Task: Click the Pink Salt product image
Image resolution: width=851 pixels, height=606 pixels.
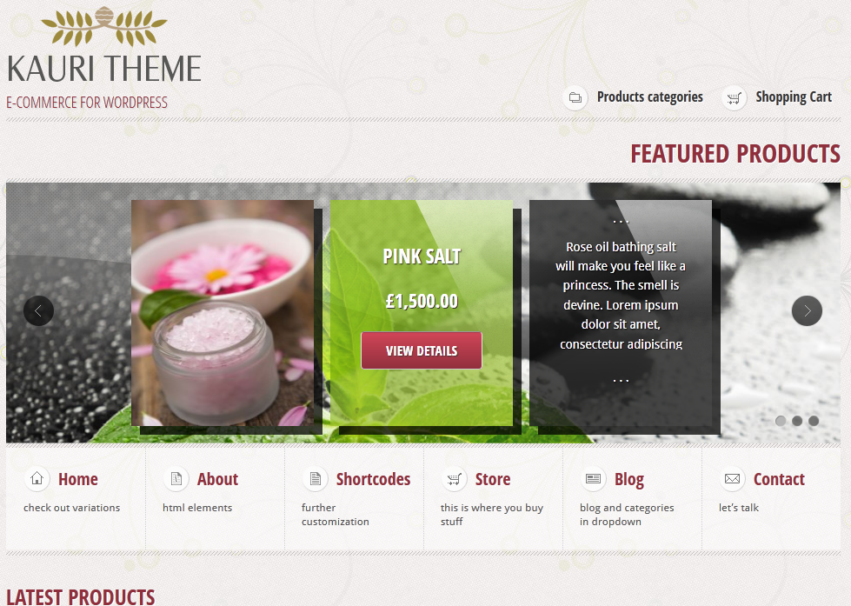Action: click(x=223, y=313)
